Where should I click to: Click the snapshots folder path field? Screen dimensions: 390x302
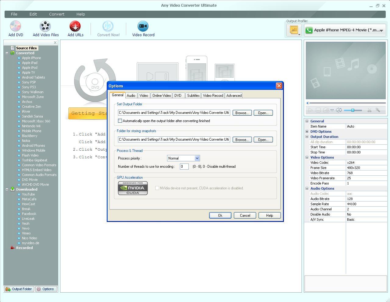tap(174, 139)
